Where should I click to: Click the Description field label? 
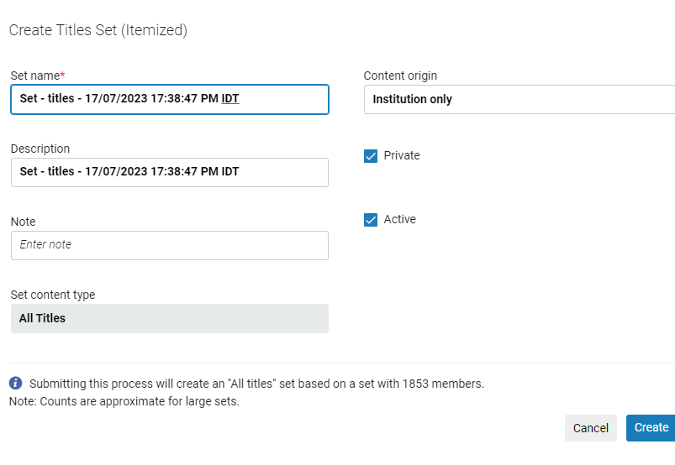40,149
